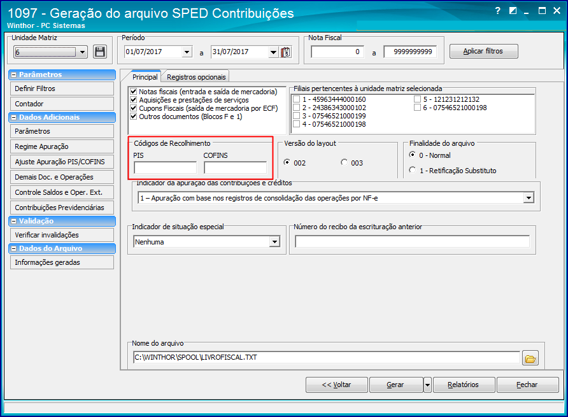Image resolution: width=568 pixels, height=417 pixels.
Task: Expand the Indicador da apuração combo box
Action: click(x=529, y=198)
